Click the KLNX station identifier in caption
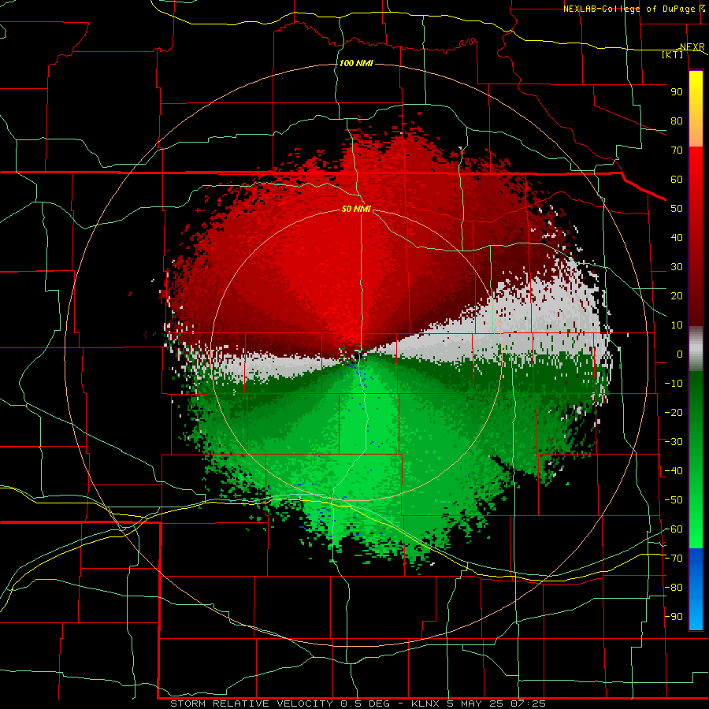 point(425,703)
